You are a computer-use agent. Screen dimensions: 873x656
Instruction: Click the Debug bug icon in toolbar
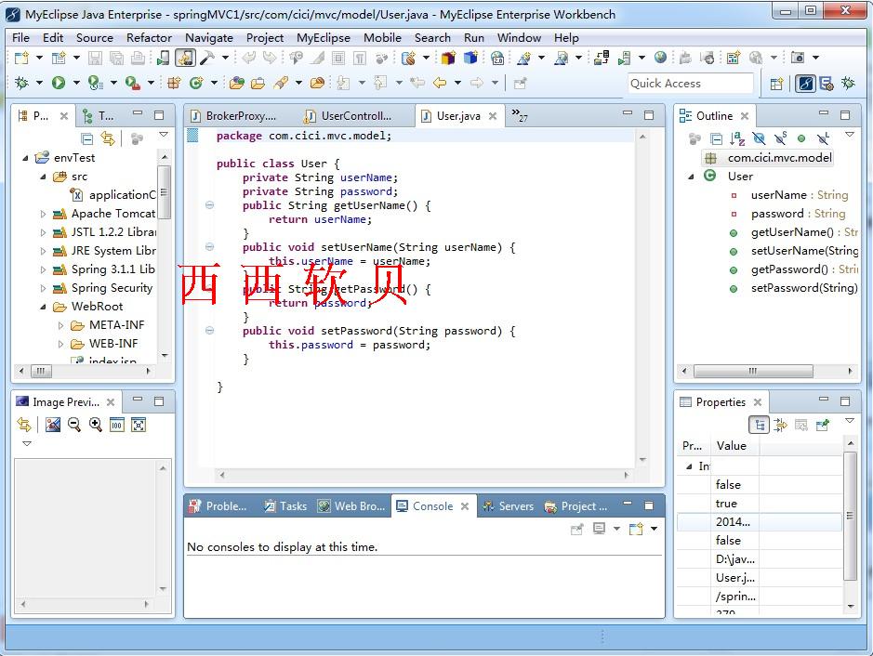click(21, 84)
